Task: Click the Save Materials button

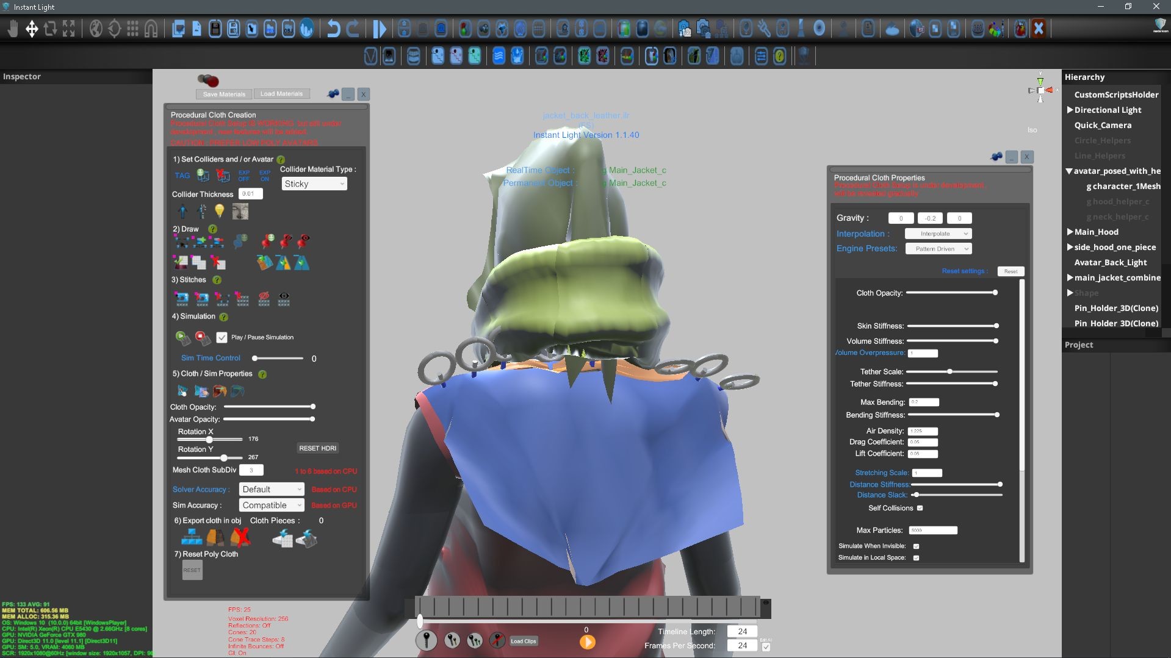Action: (223, 93)
